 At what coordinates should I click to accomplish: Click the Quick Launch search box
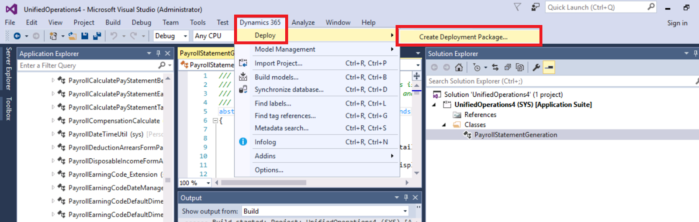click(600, 7)
